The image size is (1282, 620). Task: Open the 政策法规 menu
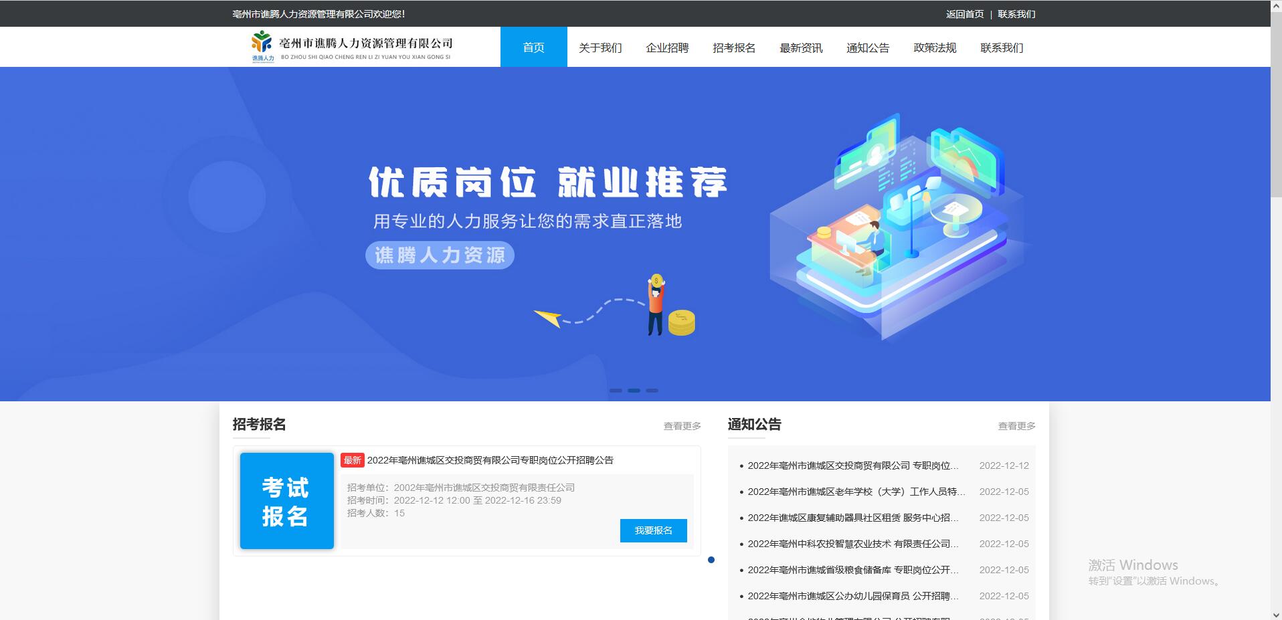[x=934, y=47]
